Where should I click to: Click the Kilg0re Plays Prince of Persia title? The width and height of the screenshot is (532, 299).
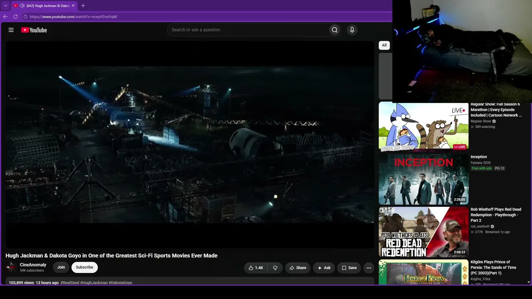493,267
